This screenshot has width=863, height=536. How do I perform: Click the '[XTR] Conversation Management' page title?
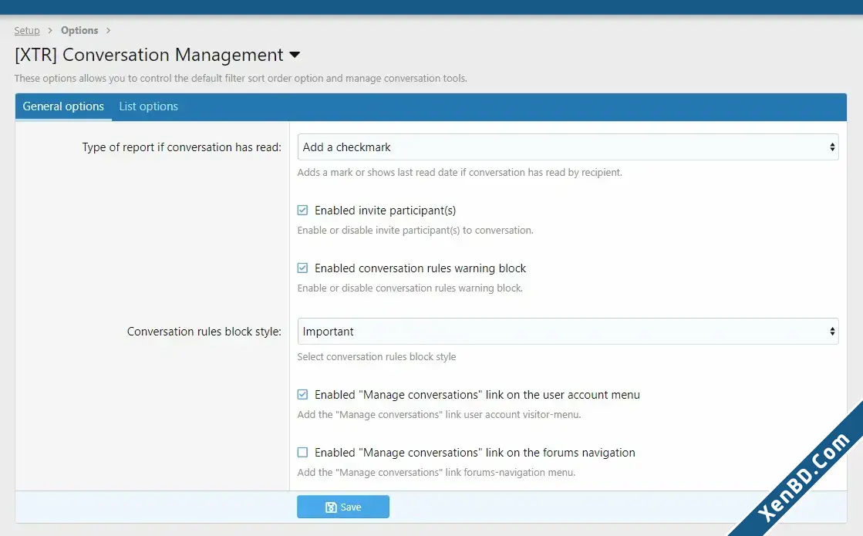(149, 55)
